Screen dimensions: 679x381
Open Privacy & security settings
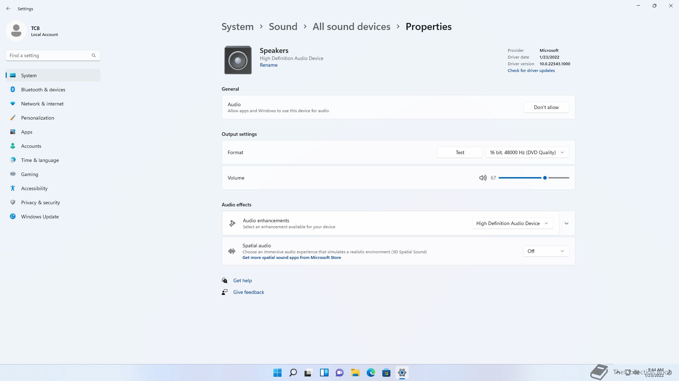click(40, 202)
